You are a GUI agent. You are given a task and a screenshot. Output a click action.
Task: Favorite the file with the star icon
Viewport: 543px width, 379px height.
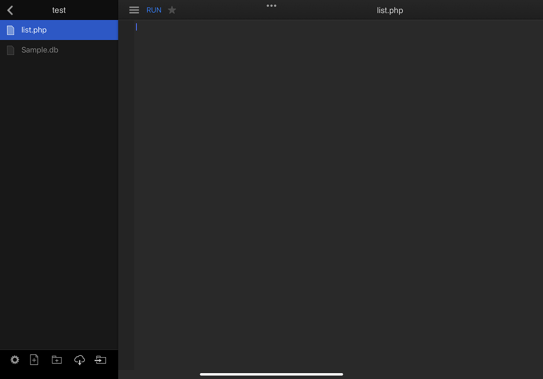(x=172, y=10)
